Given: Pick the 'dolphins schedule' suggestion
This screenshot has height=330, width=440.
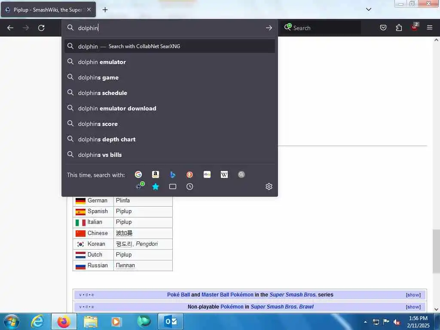Looking at the screenshot, I should click(x=170, y=93).
